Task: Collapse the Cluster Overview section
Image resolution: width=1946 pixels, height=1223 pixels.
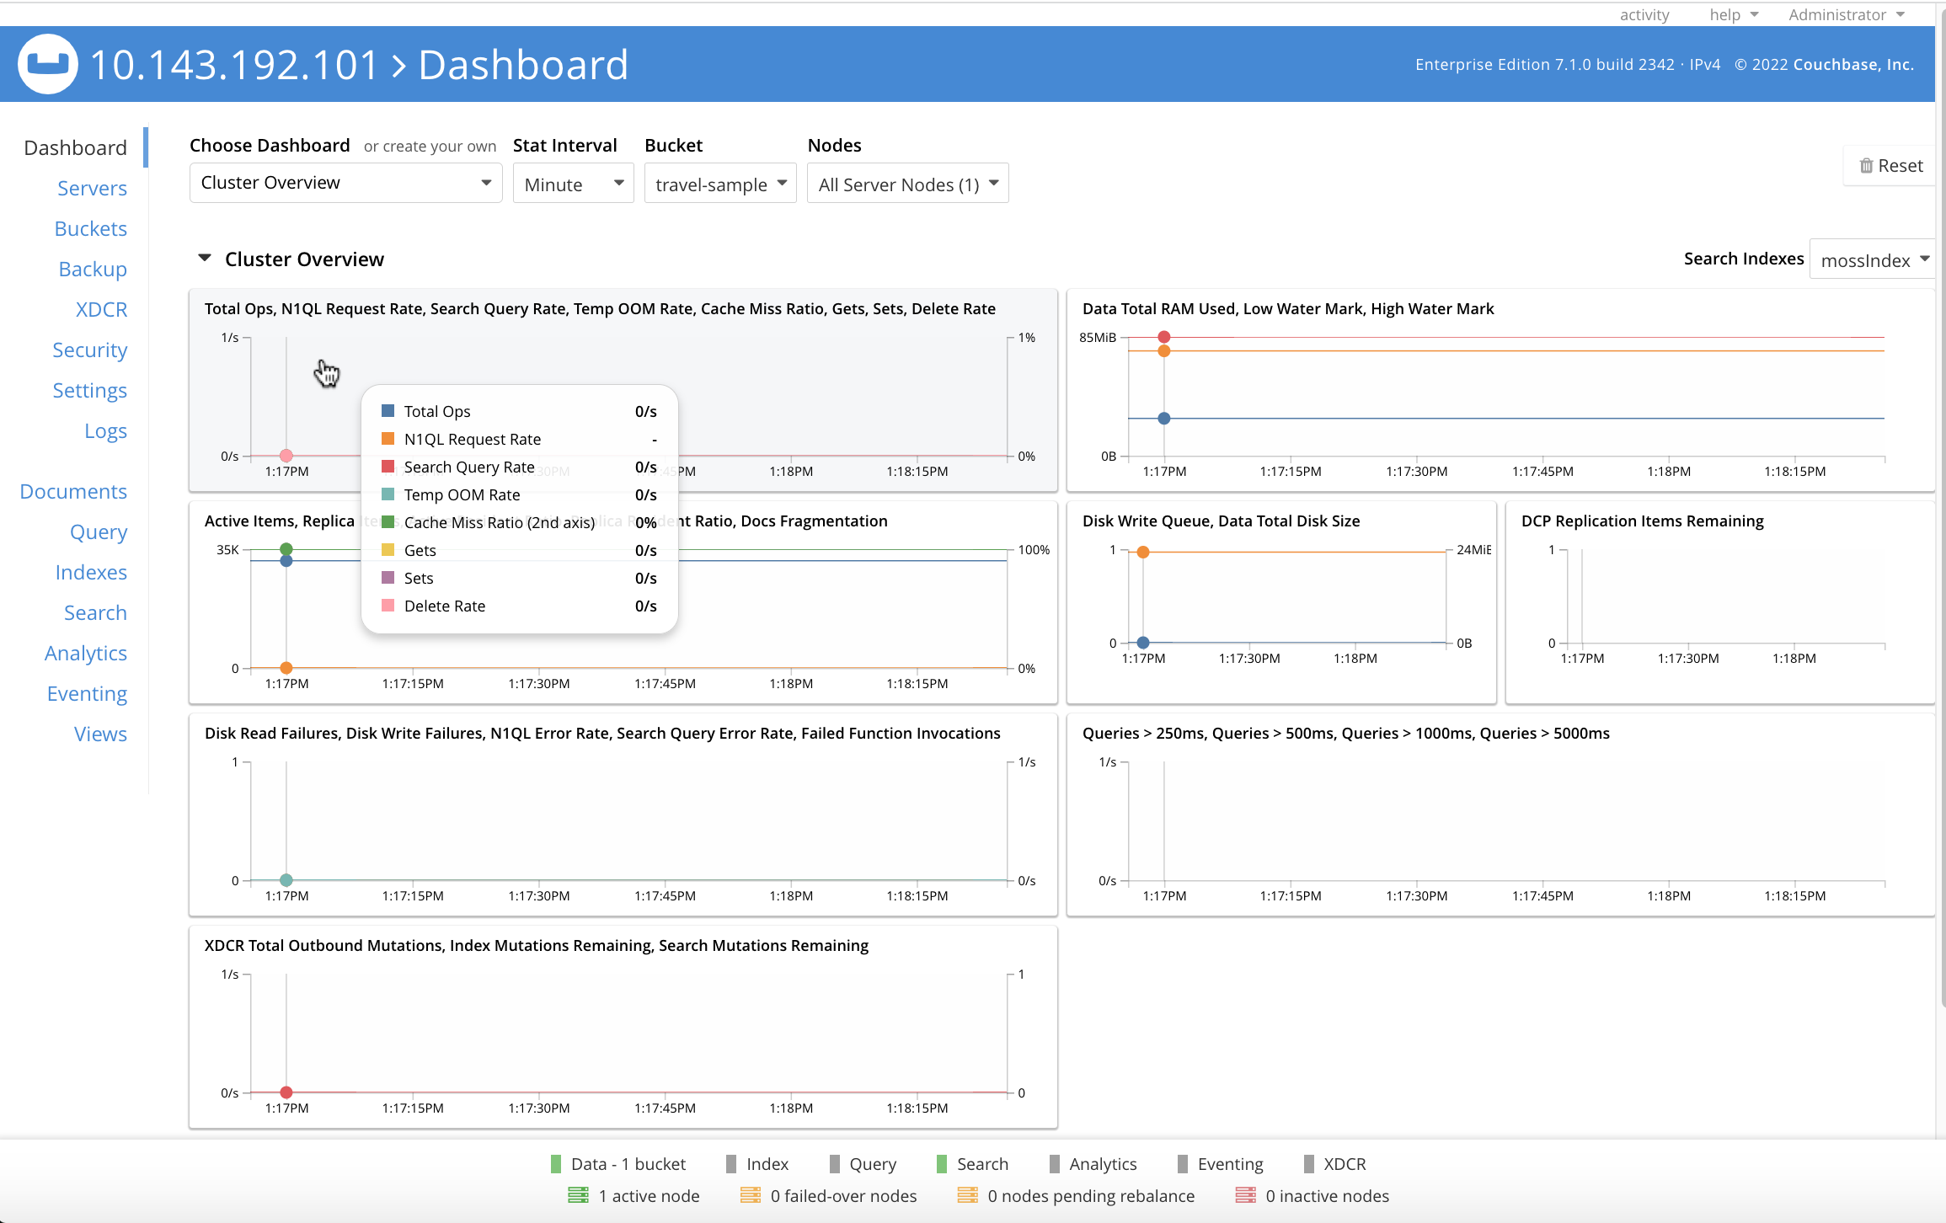Action: pos(205,258)
